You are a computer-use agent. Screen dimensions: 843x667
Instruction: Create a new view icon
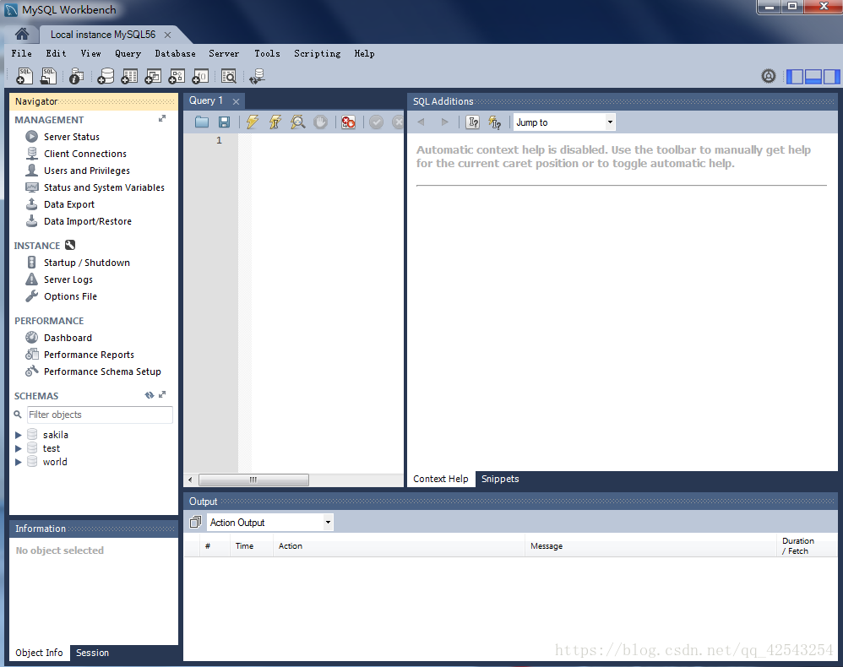153,76
